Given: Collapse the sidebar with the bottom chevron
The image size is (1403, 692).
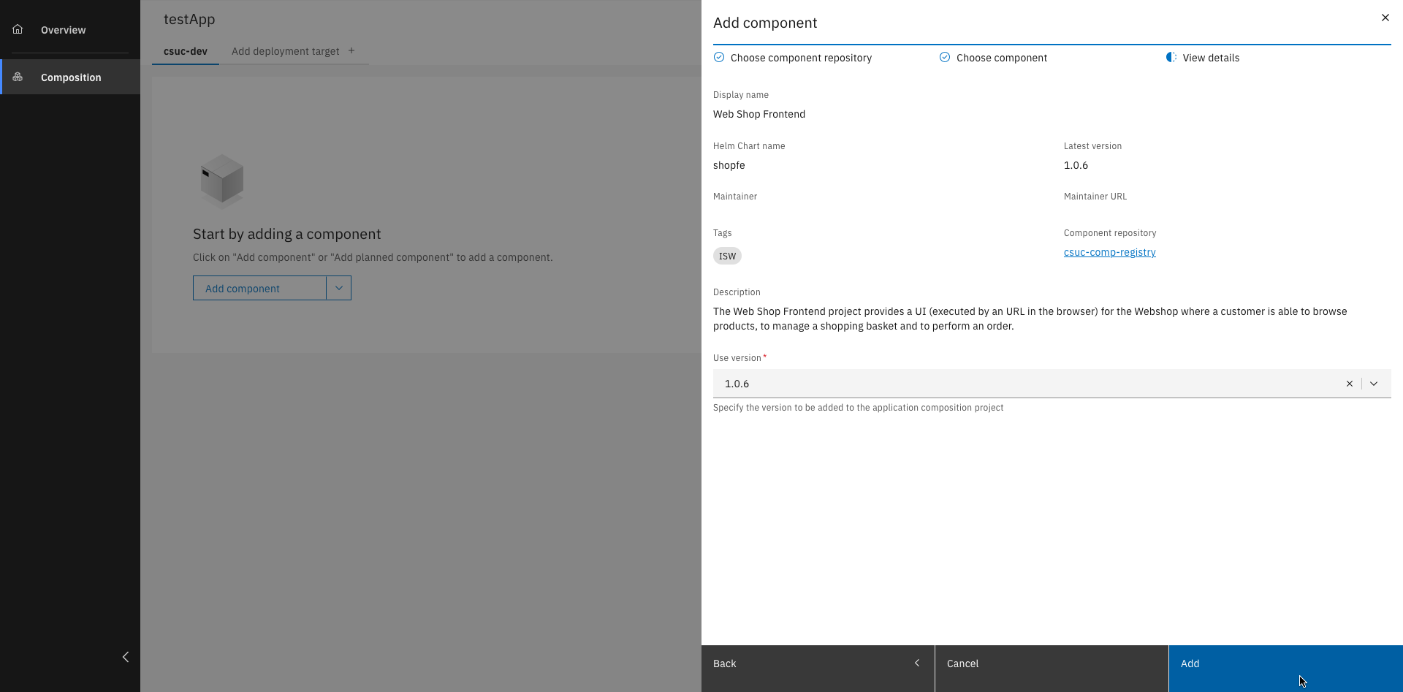Looking at the screenshot, I should [x=125, y=656].
